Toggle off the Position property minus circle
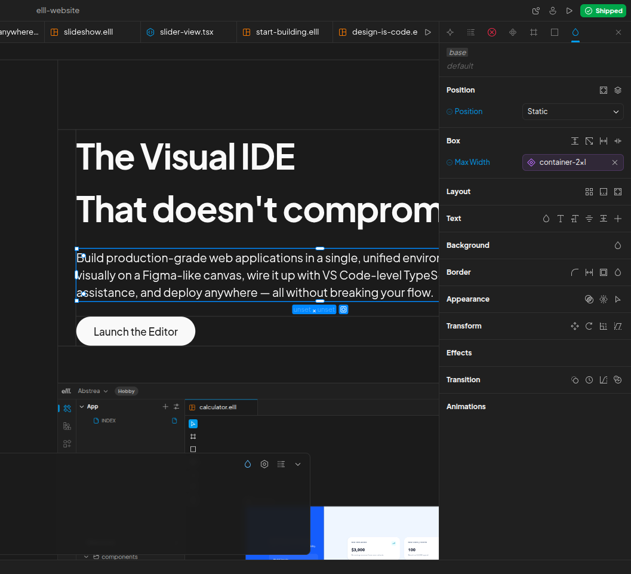Image resolution: width=631 pixels, height=574 pixels. click(450, 112)
